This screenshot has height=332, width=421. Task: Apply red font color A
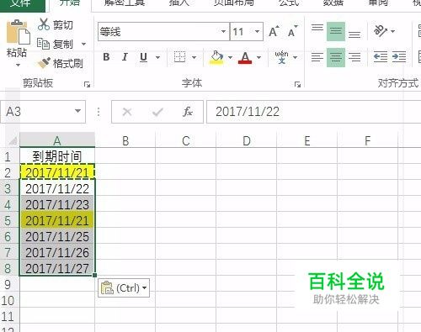[x=245, y=58]
